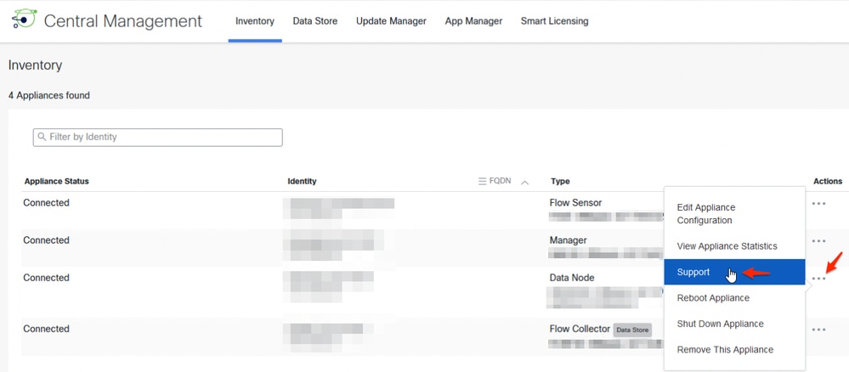The image size is (849, 372).
Task: Go to the Update Manager tab
Action: click(391, 21)
